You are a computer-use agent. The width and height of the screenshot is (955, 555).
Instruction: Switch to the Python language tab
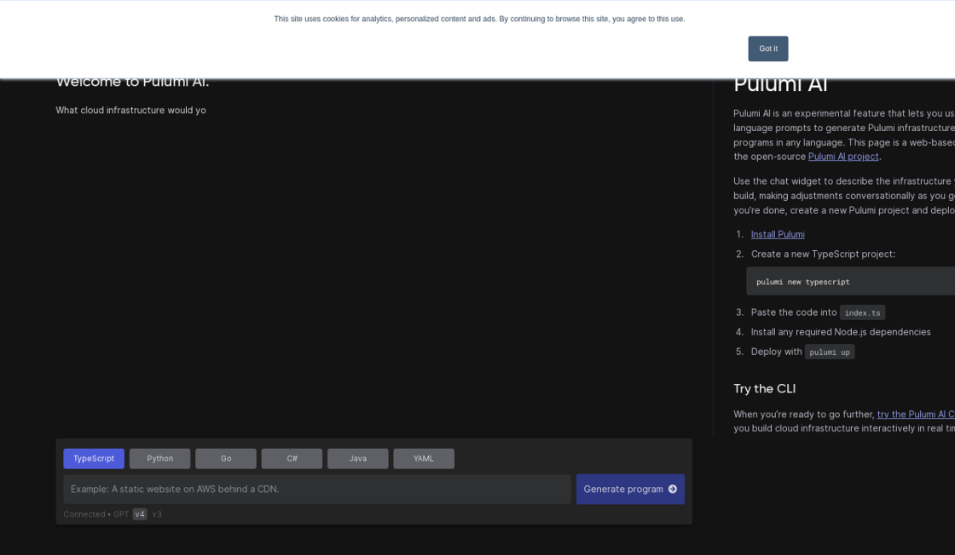159,459
